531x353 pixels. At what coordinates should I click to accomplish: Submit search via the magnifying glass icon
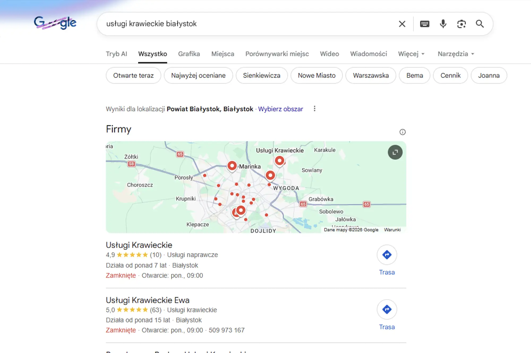480,24
